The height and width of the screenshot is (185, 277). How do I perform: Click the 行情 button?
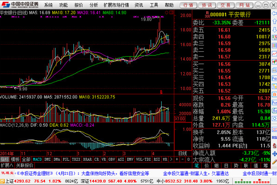pos(188,5)
